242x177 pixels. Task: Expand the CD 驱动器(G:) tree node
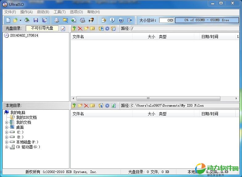pos(6,147)
